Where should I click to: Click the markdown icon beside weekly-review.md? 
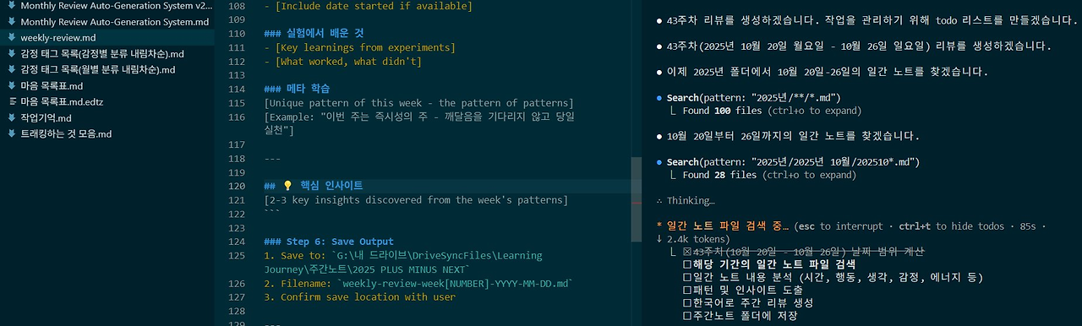(11, 38)
